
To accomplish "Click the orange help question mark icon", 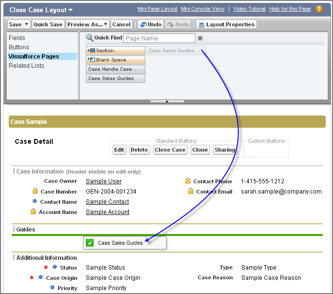I will click(x=319, y=9).
